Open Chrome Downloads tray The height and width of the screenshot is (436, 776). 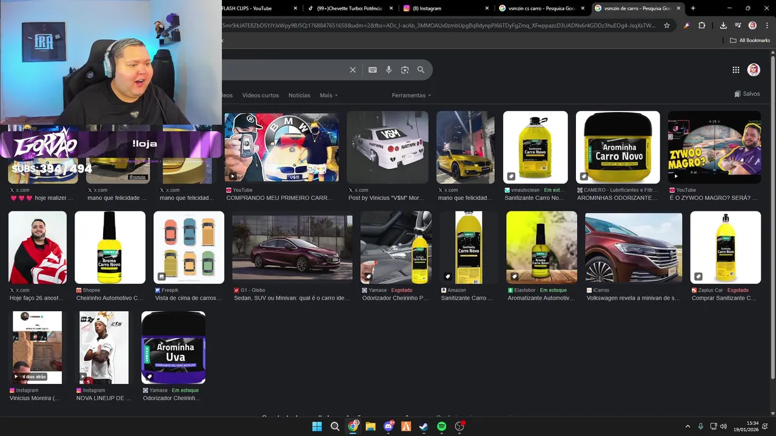tap(723, 25)
